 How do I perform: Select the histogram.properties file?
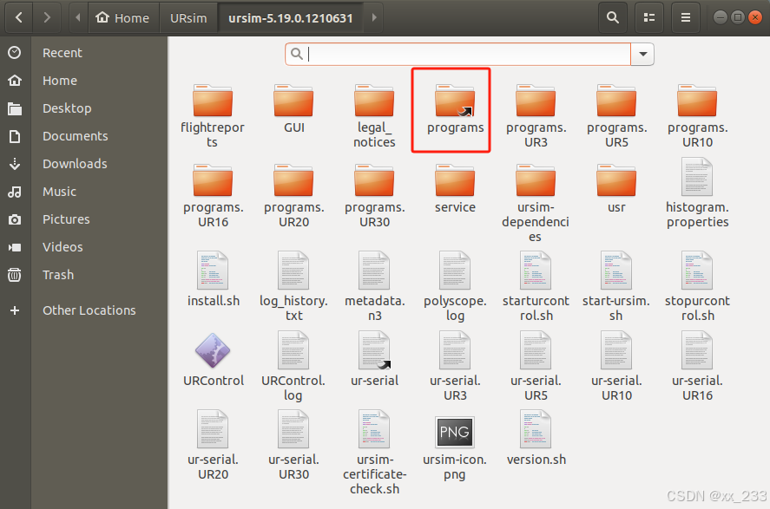click(697, 193)
